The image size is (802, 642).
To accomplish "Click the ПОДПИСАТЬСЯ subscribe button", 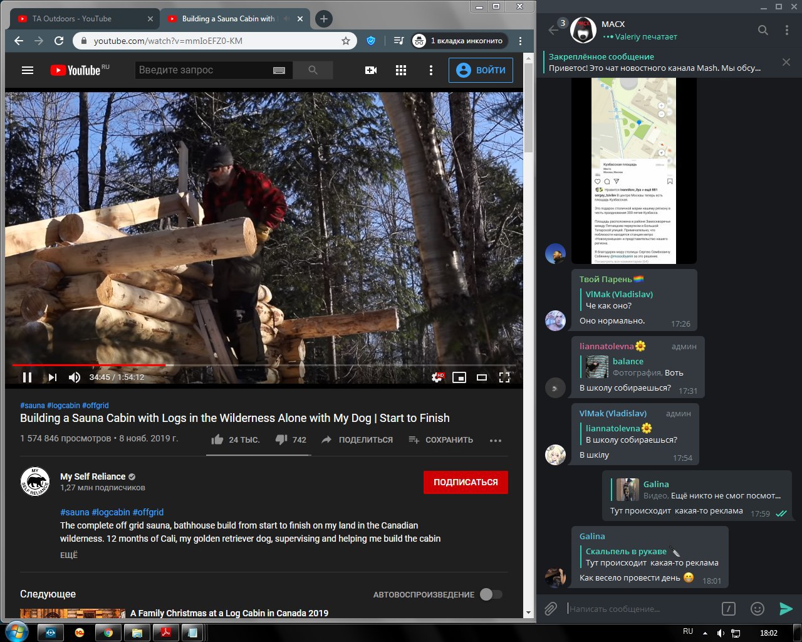I will [466, 482].
